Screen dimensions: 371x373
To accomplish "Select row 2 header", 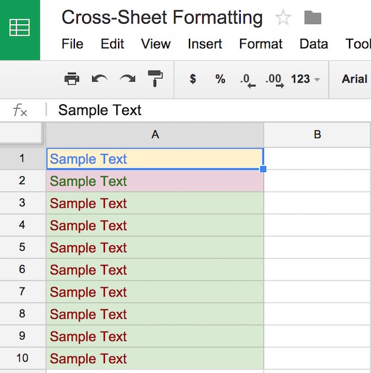I will click(x=22, y=181).
